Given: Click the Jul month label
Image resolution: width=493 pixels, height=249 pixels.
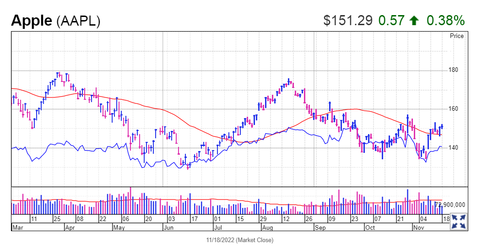Looking at the screenshot, I should click(x=217, y=227).
